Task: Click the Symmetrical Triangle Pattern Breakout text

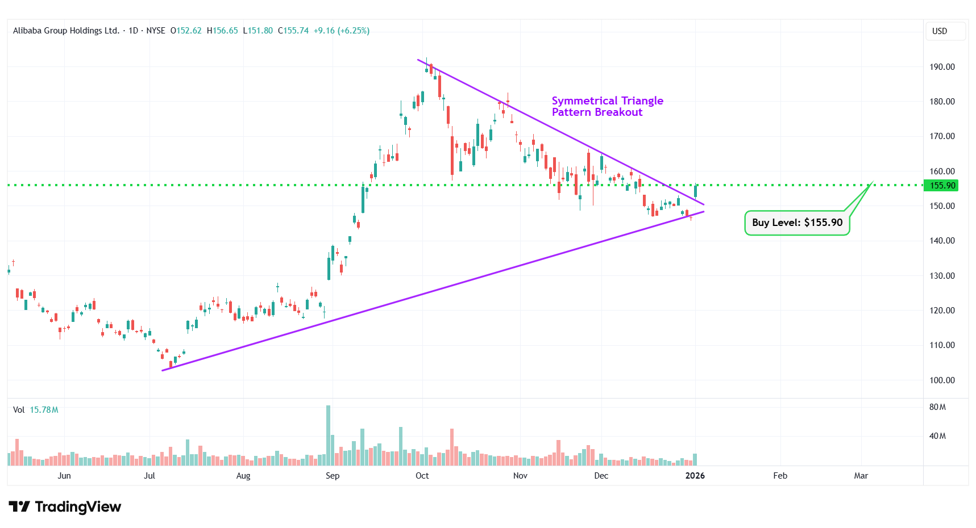Action: [x=607, y=106]
